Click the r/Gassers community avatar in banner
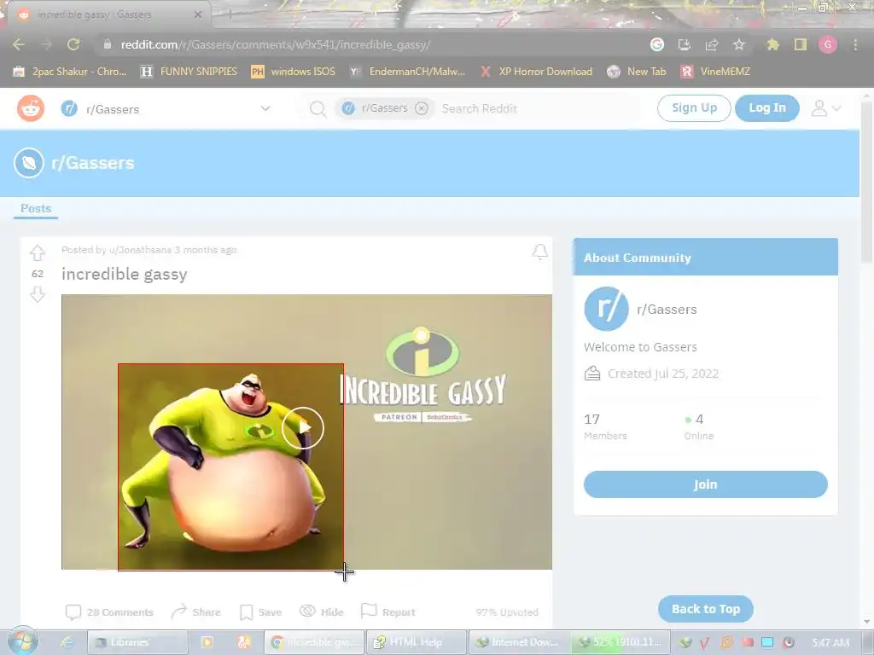 click(x=29, y=163)
